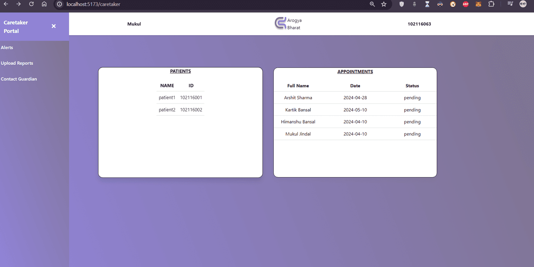Select the Arshit Sharma appointment name
Viewport: 534px width, 267px height.
[x=298, y=98]
